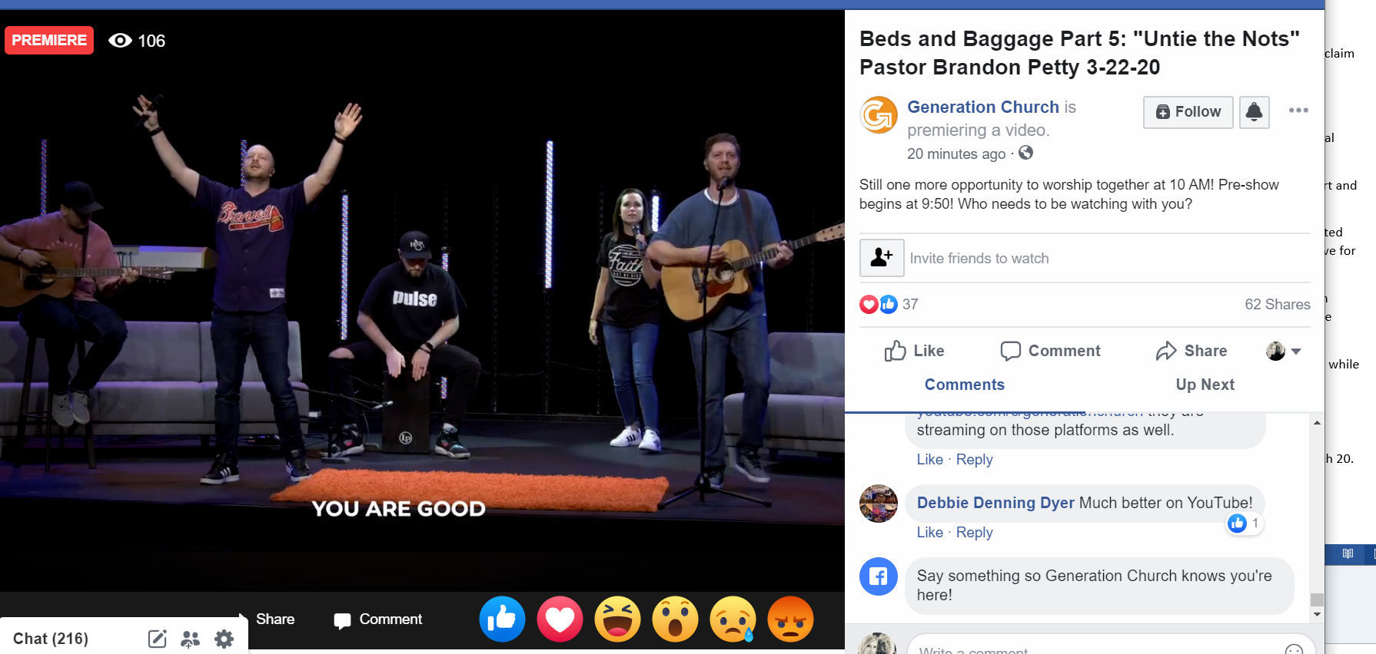
Task: Open the post options three-dot menu
Action: (x=1298, y=111)
